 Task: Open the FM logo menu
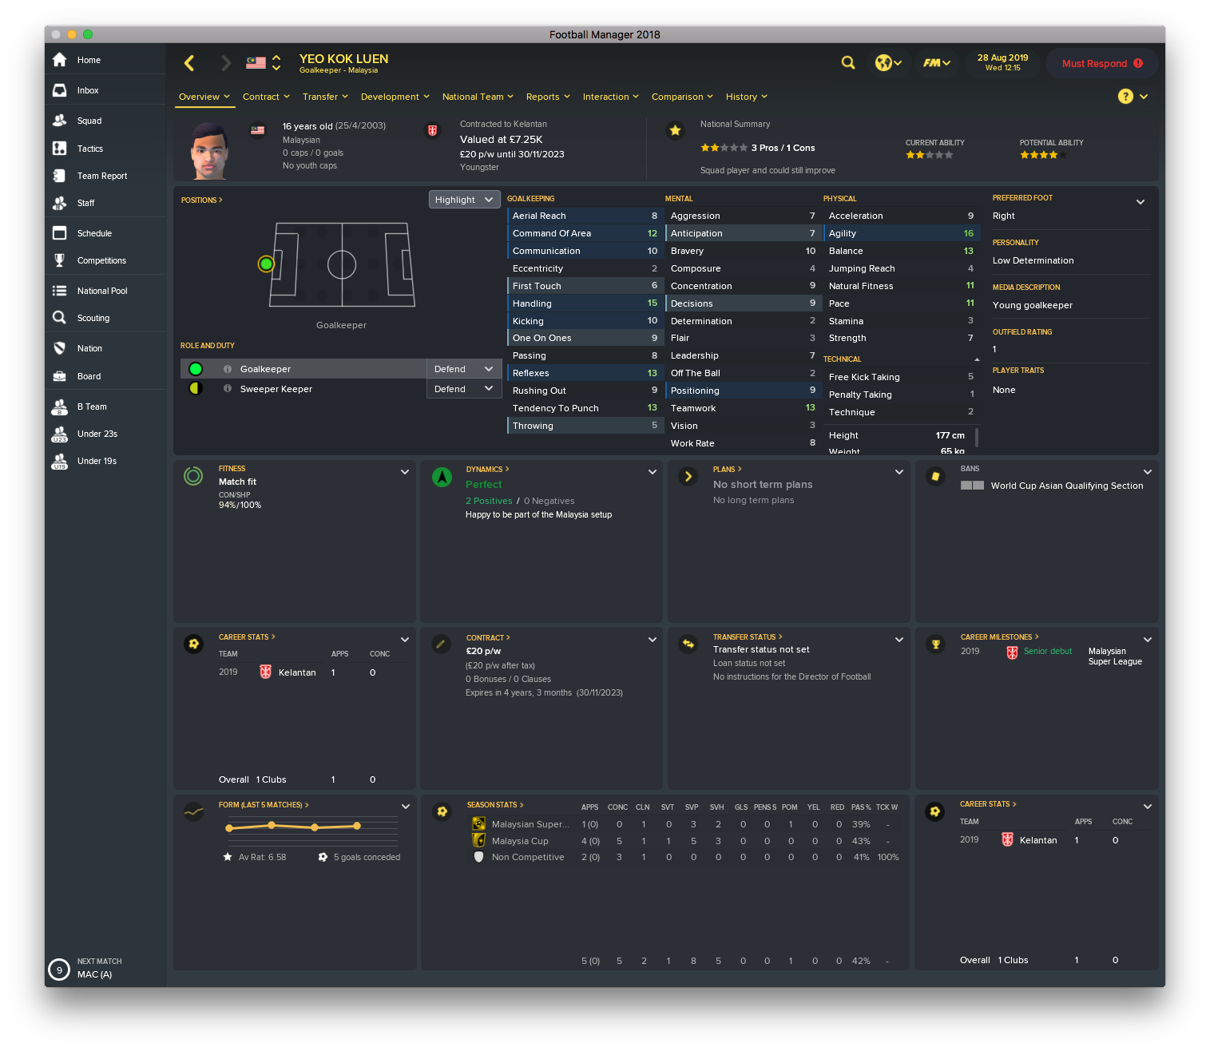[x=937, y=62]
